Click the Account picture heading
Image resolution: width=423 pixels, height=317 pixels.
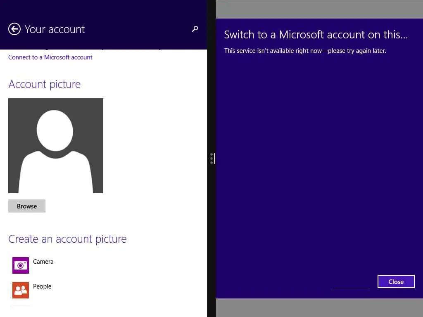(x=45, y=84)
